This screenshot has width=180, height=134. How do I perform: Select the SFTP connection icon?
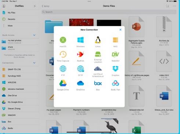[80, 69]
